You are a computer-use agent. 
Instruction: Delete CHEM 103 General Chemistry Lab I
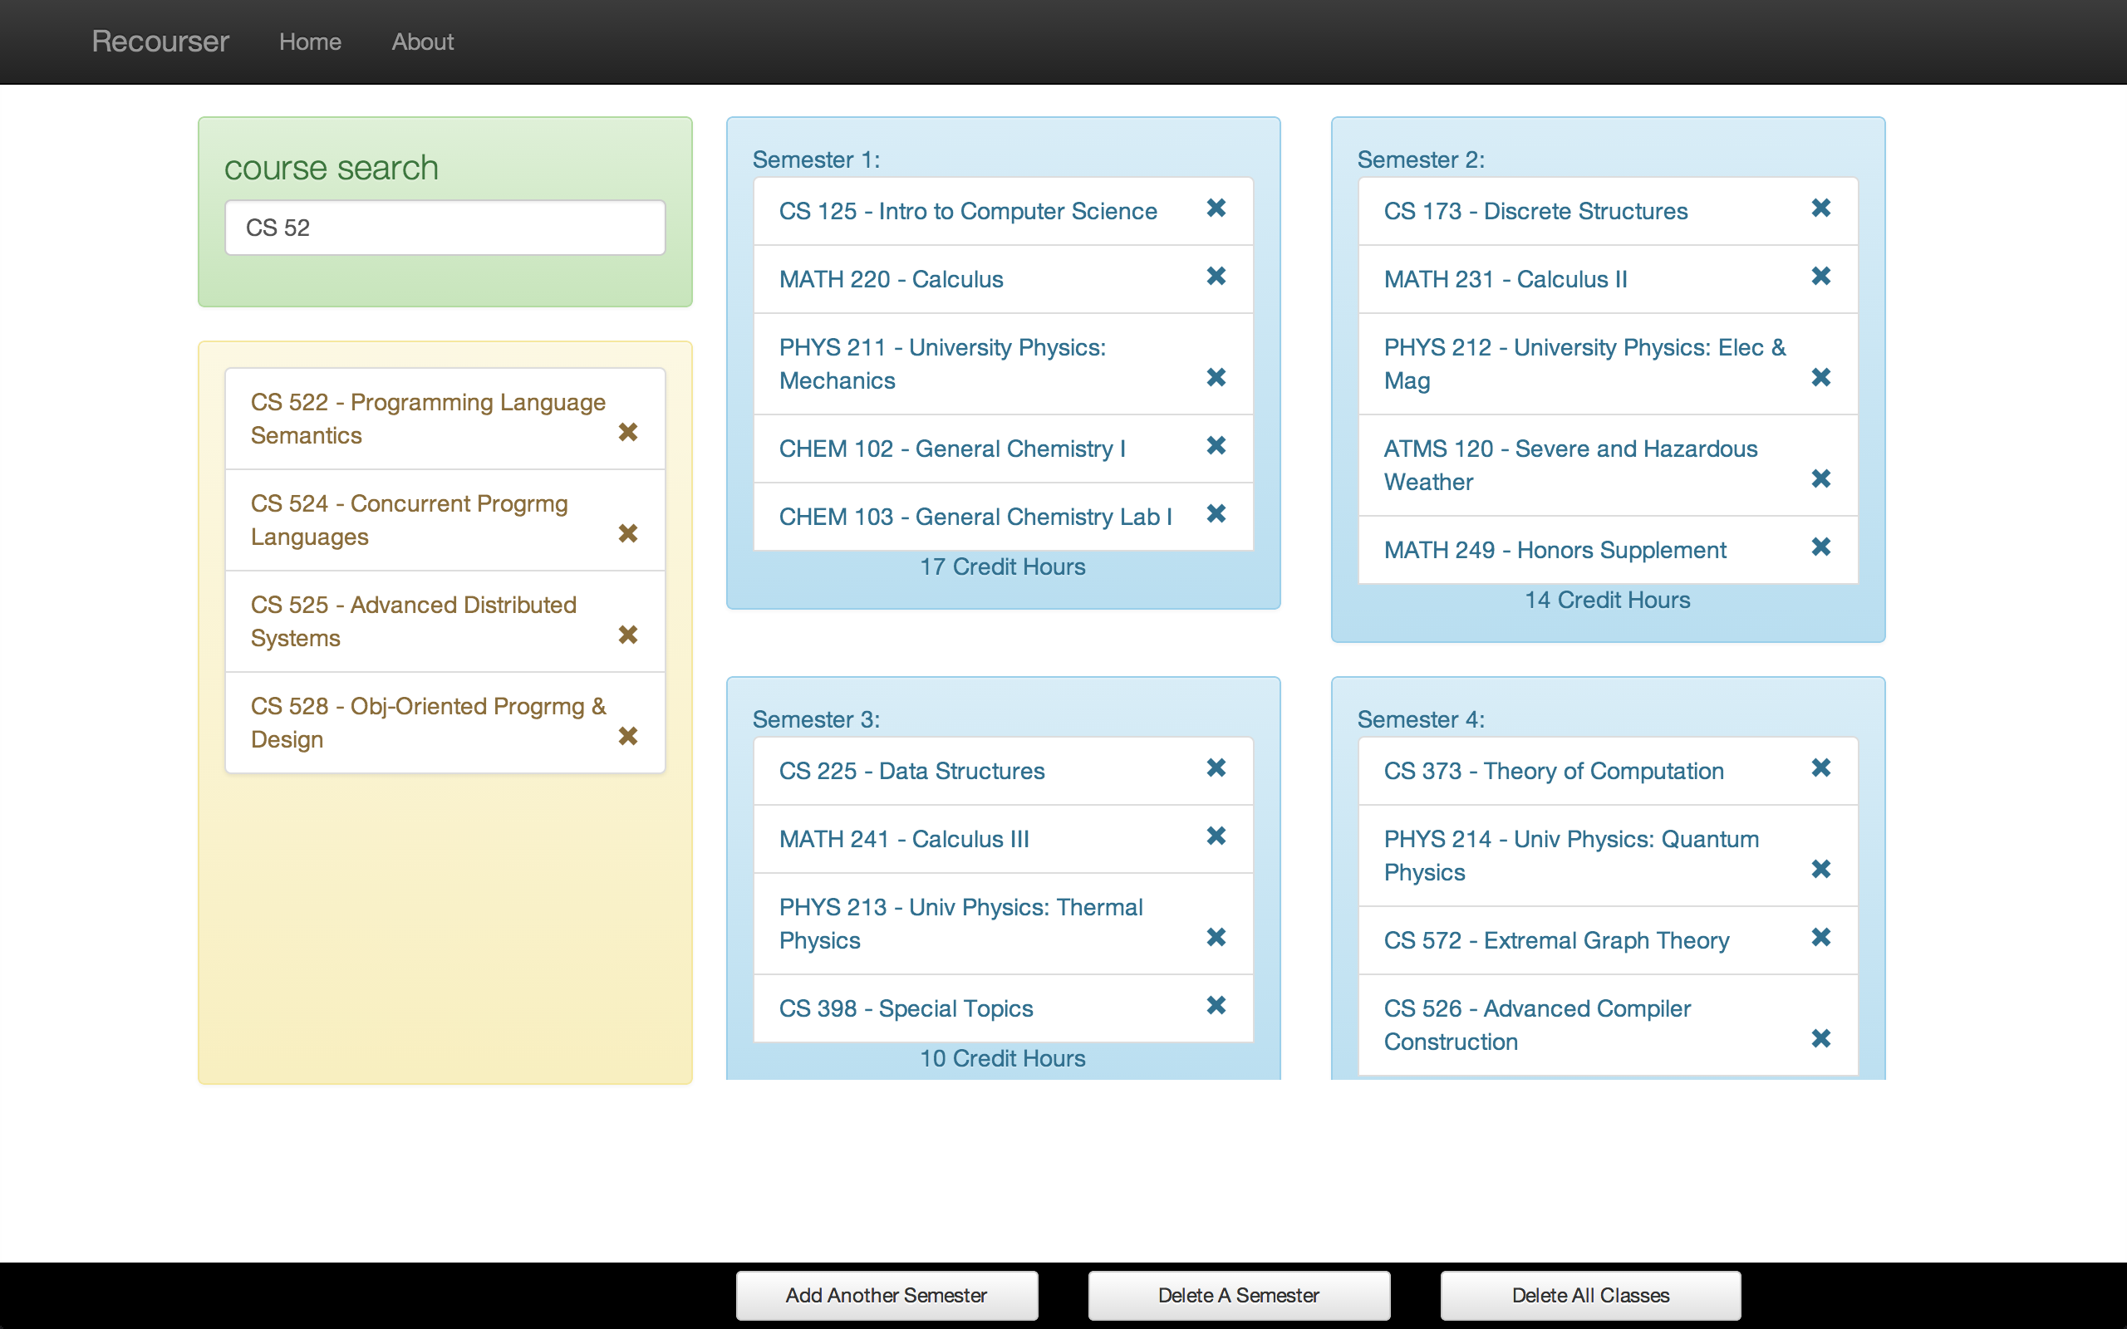point(1216,513)
